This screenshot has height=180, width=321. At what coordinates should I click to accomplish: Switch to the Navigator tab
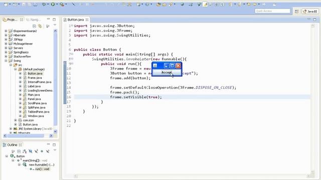[34, 19]
